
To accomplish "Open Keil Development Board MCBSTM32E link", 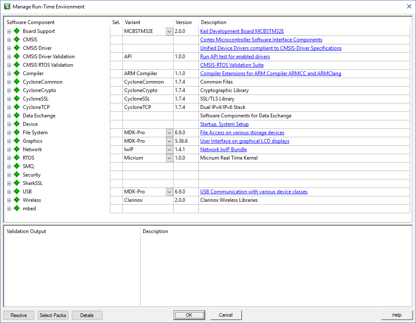I will (242, 31).
